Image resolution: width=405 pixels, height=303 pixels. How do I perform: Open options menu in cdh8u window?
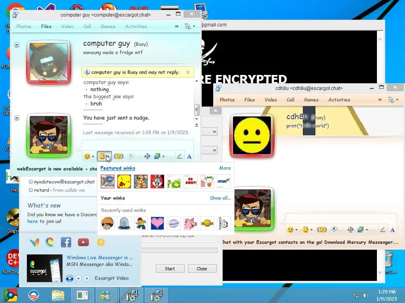393,100
